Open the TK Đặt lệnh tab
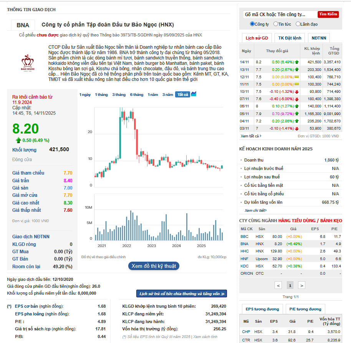 290,38
